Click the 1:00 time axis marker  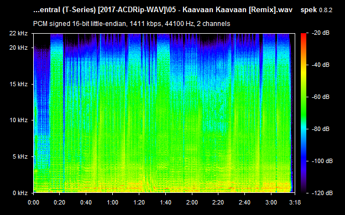[112, 202]
